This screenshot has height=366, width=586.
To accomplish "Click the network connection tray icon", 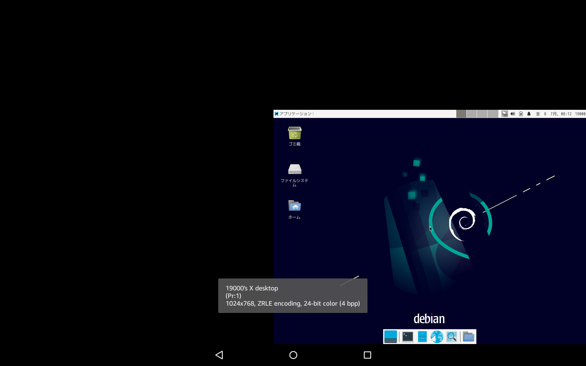I will click(505, 114).
